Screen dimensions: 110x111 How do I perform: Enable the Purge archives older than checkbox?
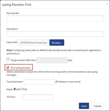8,59
